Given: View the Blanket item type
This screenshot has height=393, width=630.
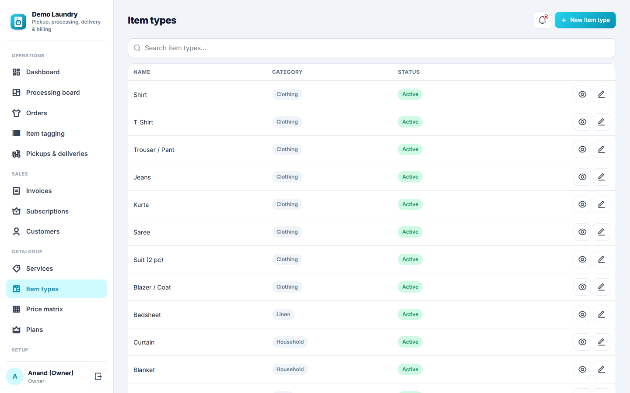Looking at the screenshot, I should 582,369.
